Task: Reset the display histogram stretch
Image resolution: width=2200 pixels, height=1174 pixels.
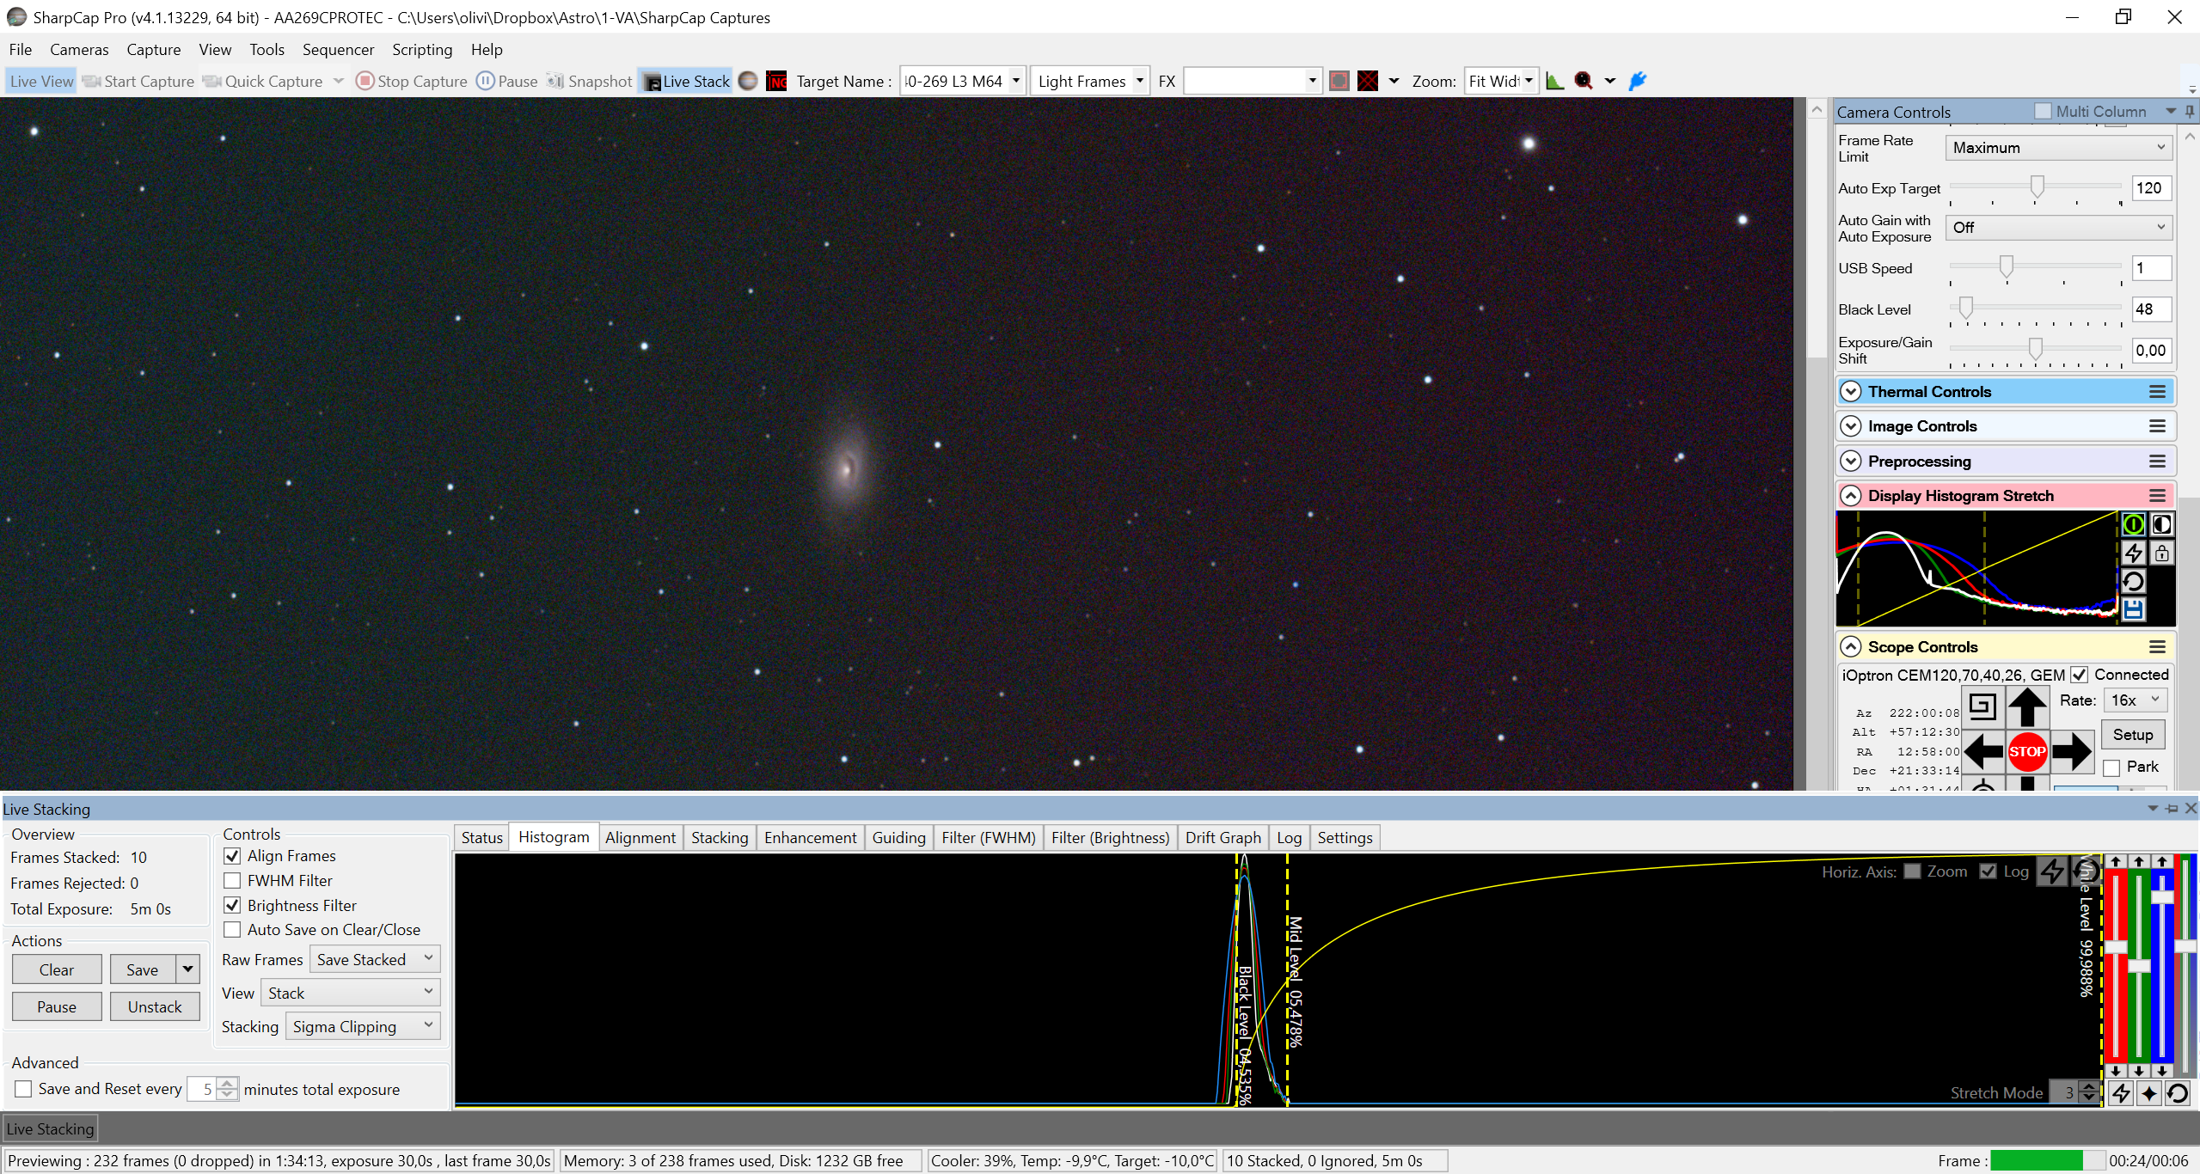Action: 2133,581
